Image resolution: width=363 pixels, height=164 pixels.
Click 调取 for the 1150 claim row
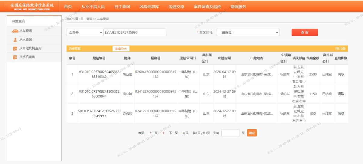tap(341, 94)
